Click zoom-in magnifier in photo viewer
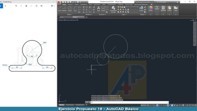Image resolution: width=197 pixels, height=111 pixels. (16, 6)
